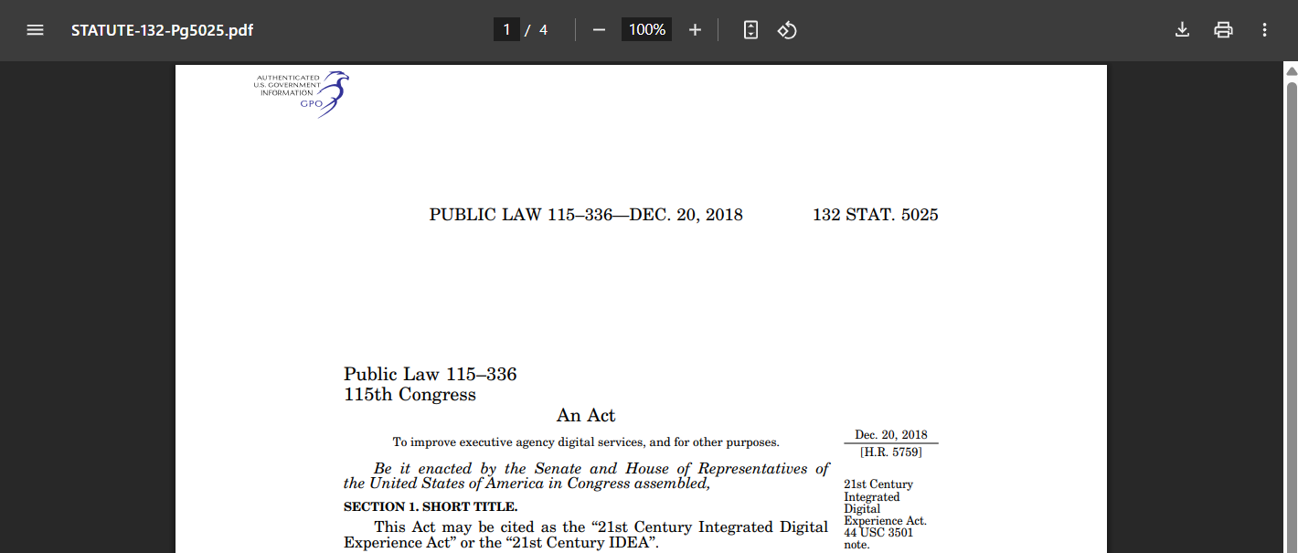
Task: Zoom in using the plus icon
Action: (x=695, y=29)
